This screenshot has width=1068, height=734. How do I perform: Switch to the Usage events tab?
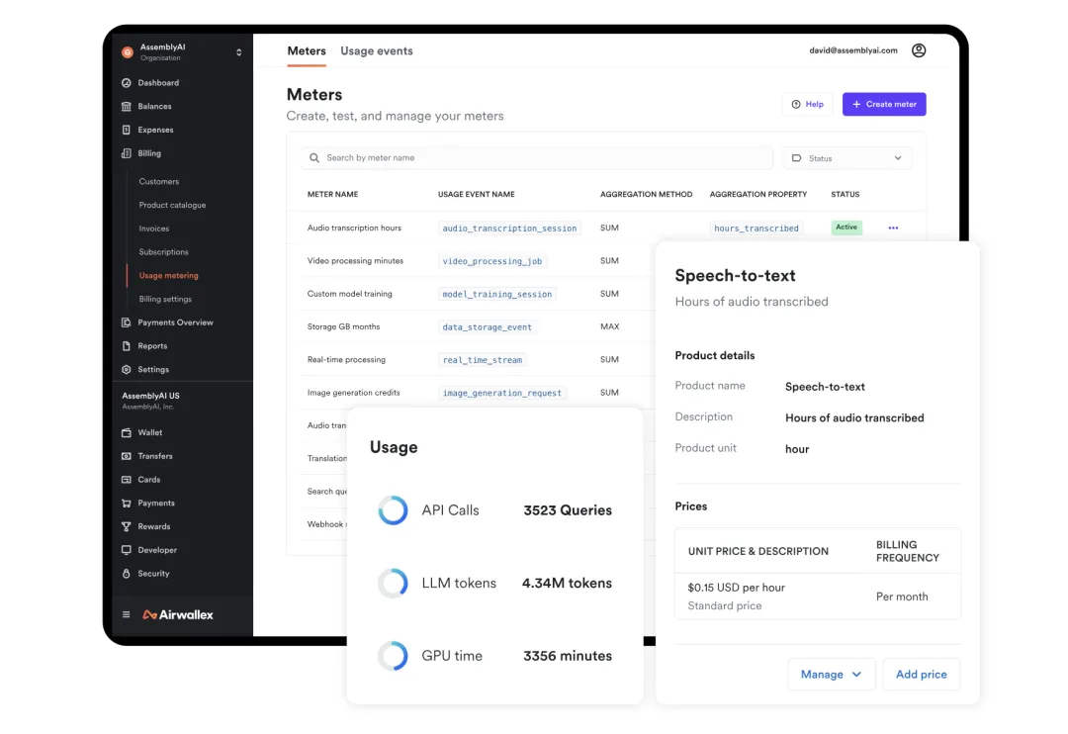coord(377,51)
